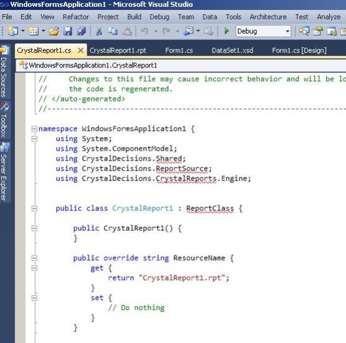
Task: Click the '// Do nothing' comment
Action: tap(136, 308)
